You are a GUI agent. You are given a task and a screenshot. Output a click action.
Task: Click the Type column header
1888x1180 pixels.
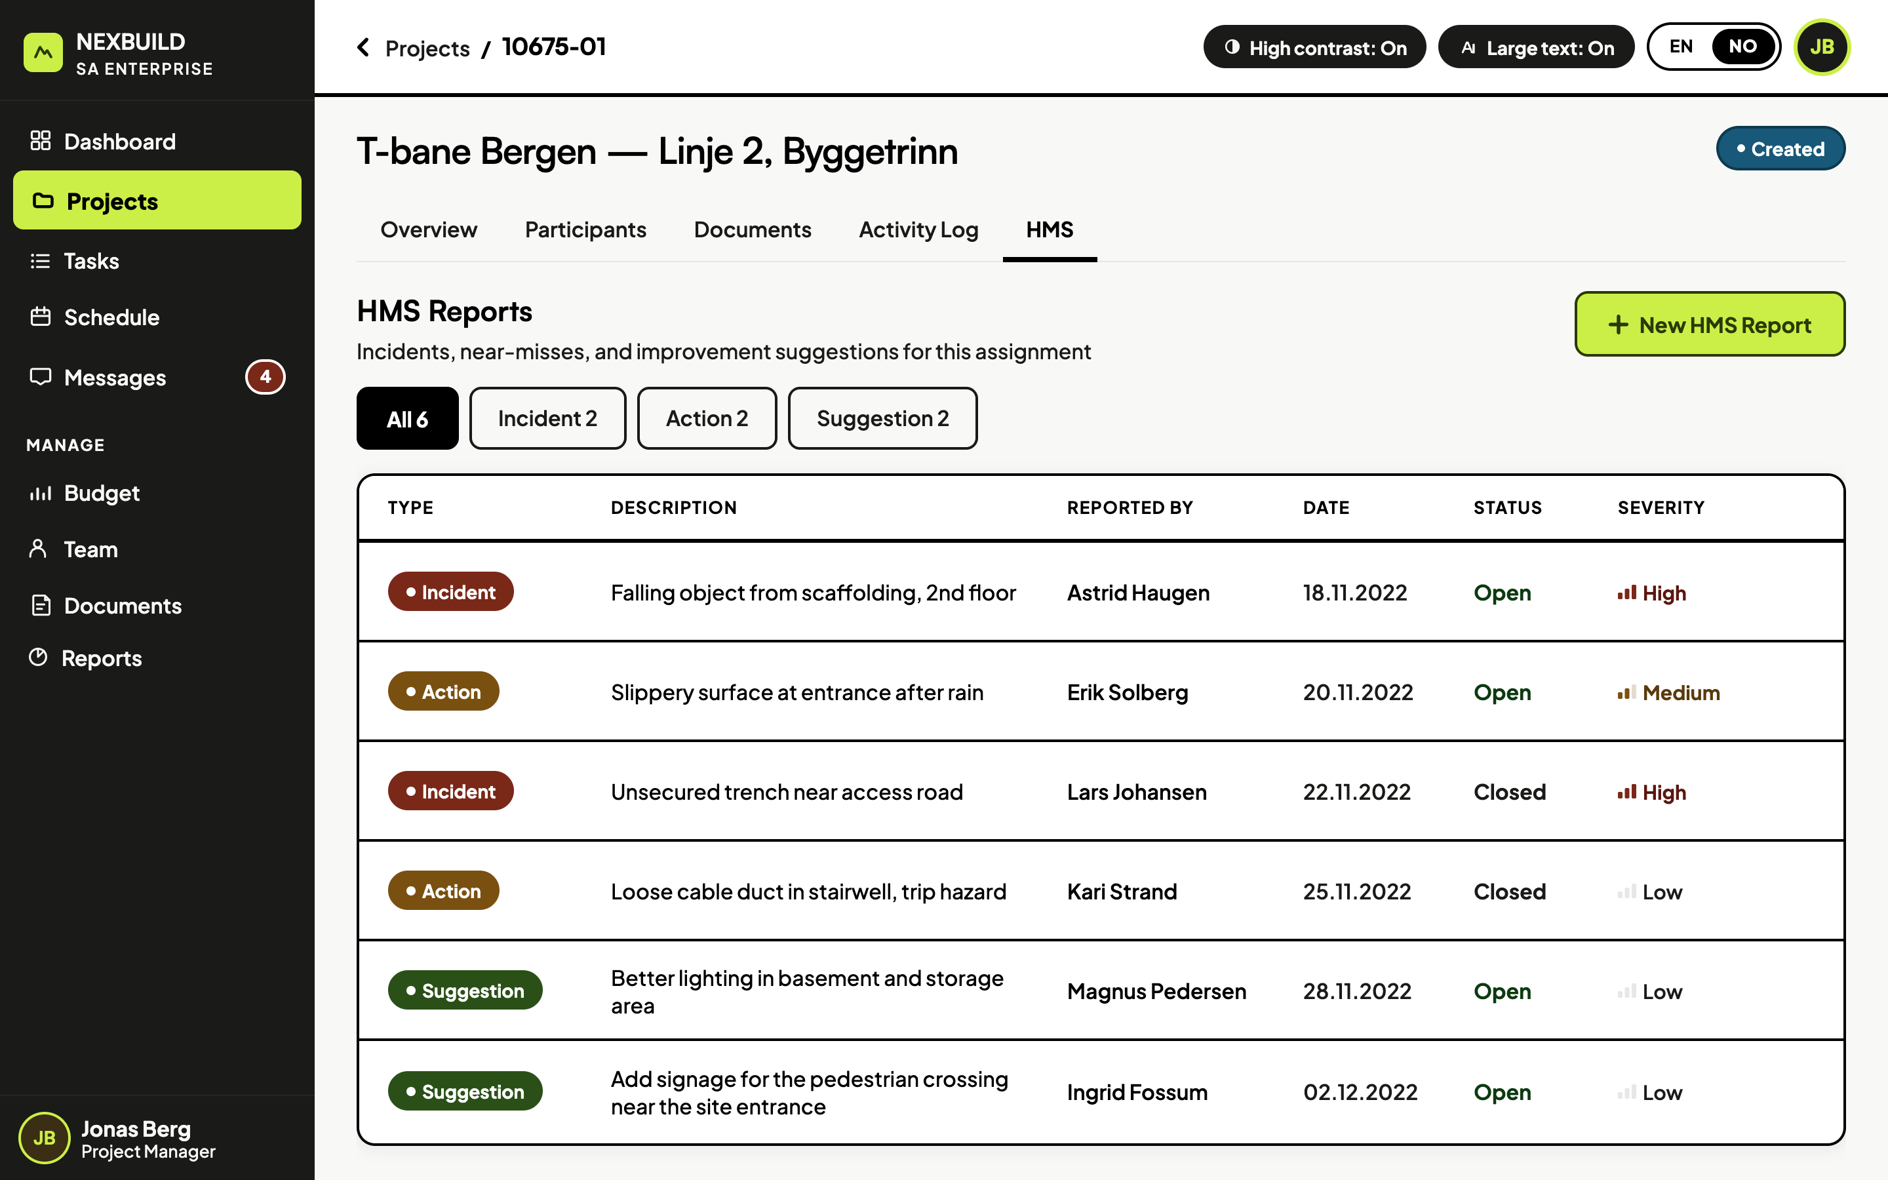(410, 507)
